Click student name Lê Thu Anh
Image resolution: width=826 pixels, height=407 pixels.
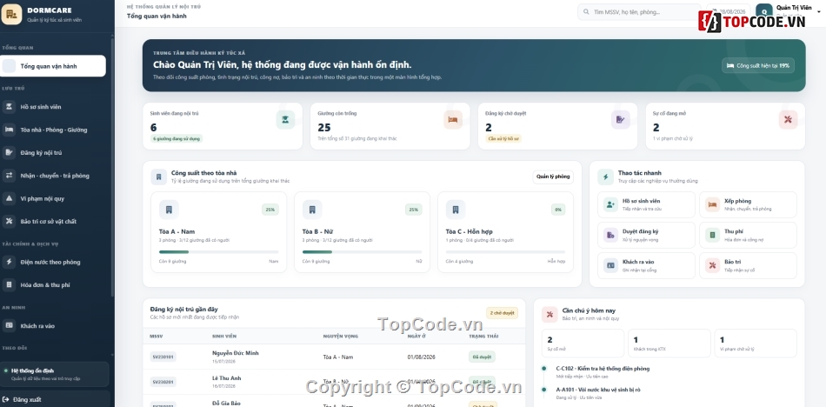[x=227, y=378]
